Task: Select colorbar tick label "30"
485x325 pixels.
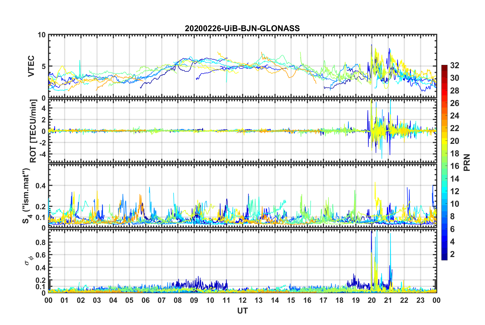Action: pos(455,78)
